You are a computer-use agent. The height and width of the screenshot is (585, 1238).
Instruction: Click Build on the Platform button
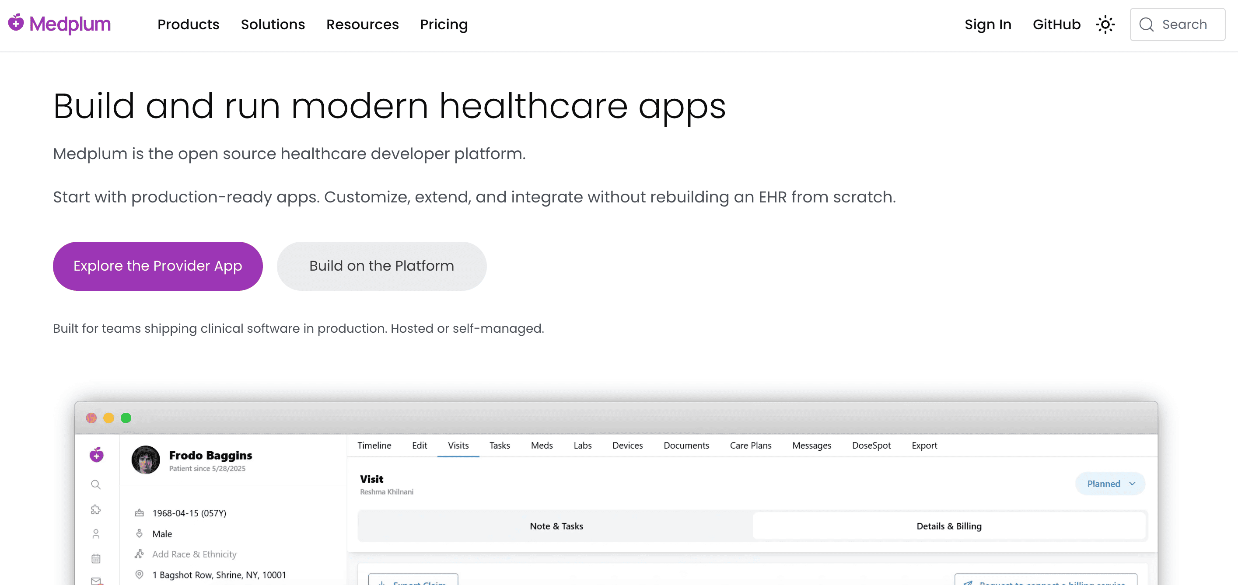point(381,266)
